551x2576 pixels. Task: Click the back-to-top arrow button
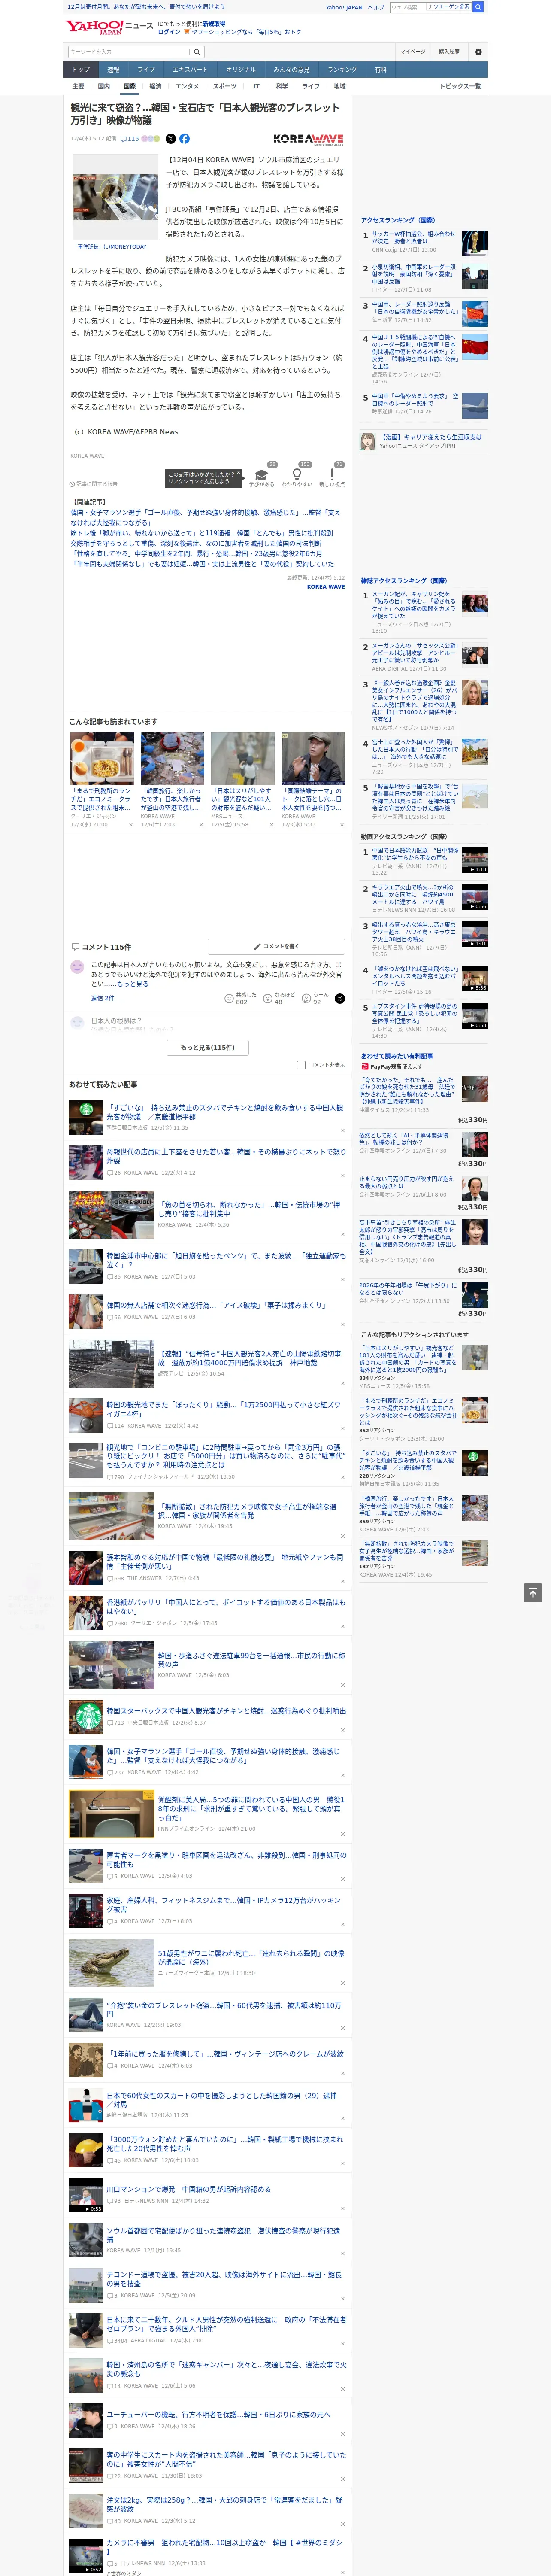532,1592
